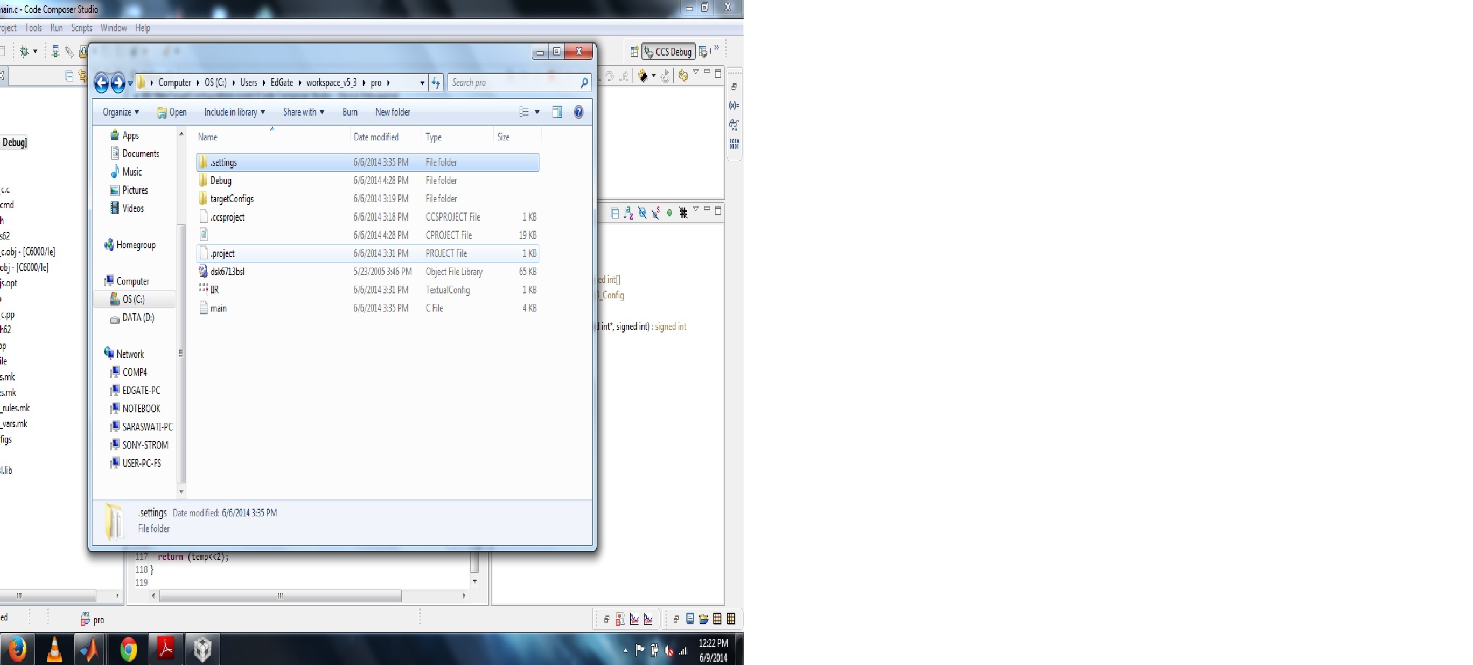Open the change-view dropdown arrow in Explorer
This screenshot has height=665, width=1473.
537,112
